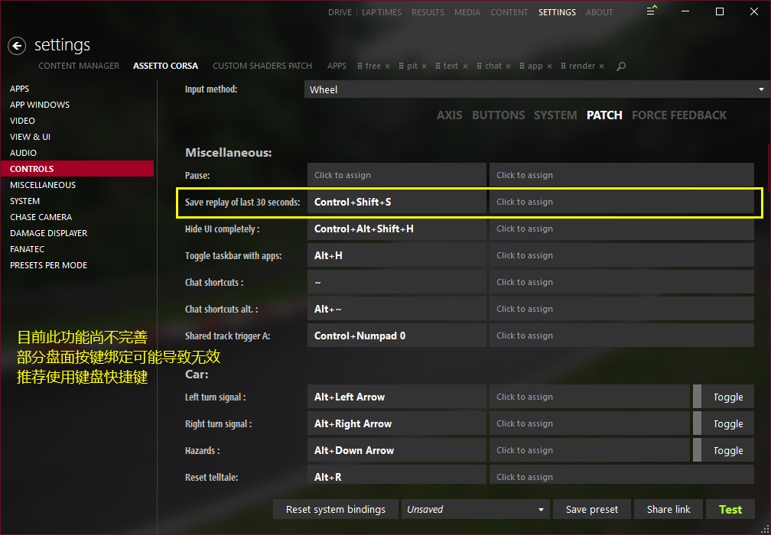The height and width of the screenshot is (535, 771).
Task: Edit the '~' Chat shortcuts binding
Action: click(397, 282)
